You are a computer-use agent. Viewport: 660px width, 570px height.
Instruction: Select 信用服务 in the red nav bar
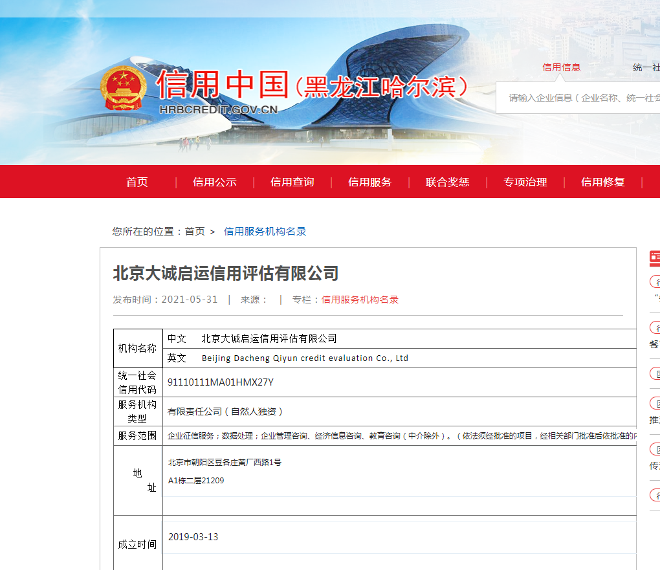pyautogui.click(x=369, y=182)
